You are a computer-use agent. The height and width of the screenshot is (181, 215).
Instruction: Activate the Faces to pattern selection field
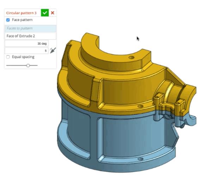(x=30, y=28)
